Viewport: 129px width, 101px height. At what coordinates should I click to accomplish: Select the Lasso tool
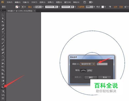[3, 25]
